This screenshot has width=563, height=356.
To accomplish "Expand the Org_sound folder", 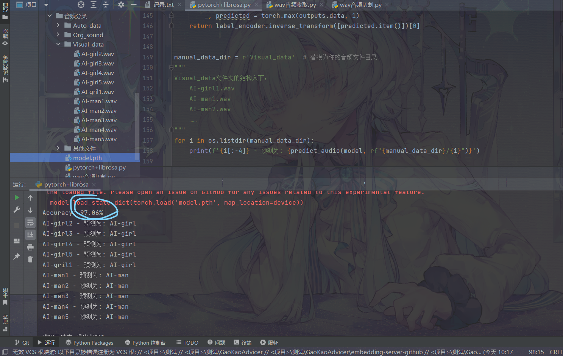I will [58, 34].
